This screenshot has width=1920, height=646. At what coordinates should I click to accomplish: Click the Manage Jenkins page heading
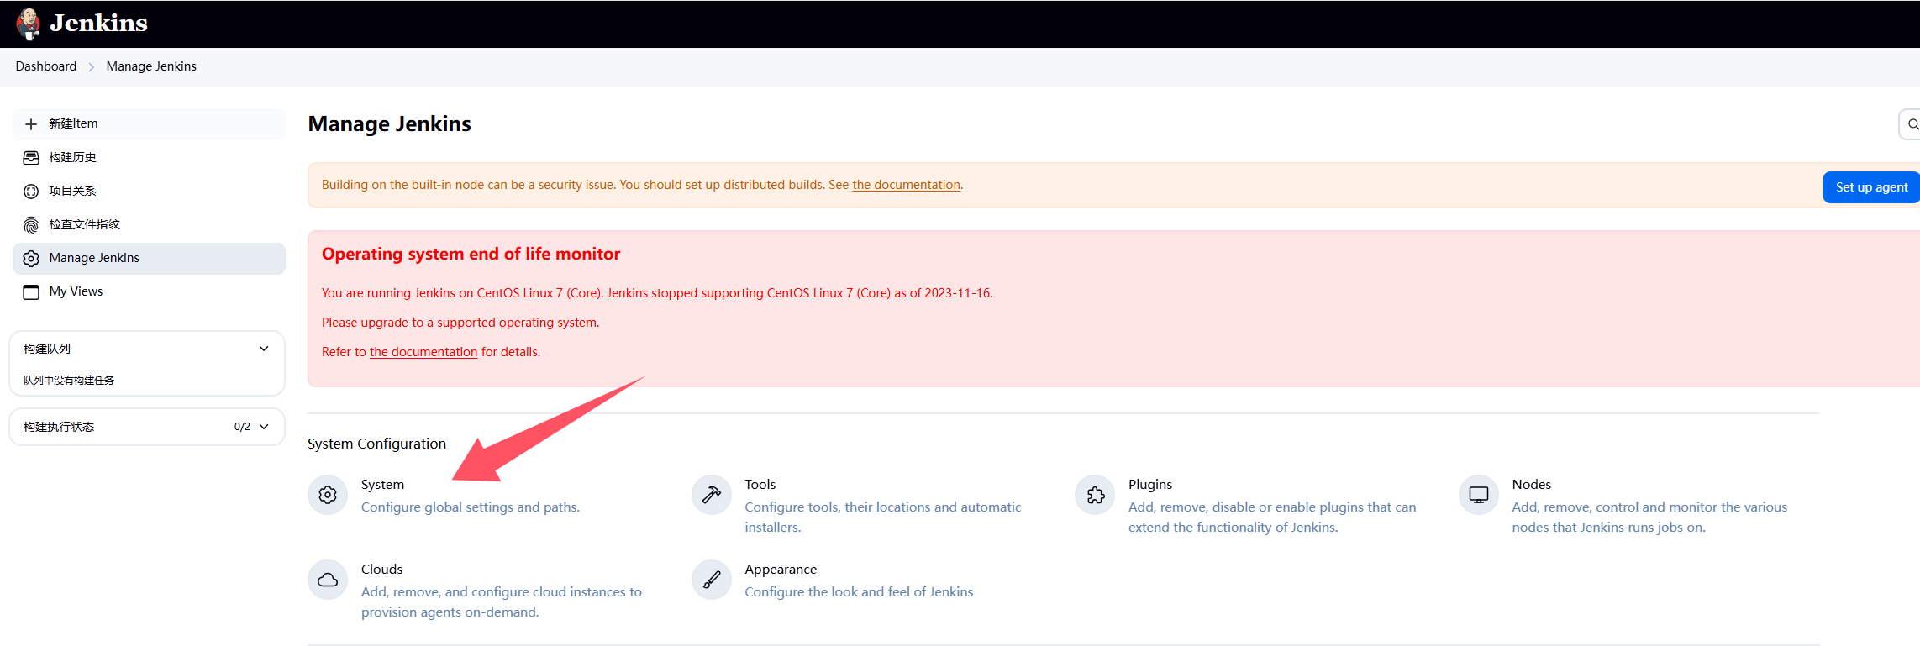pyautogui.click(x=390, y=123)
